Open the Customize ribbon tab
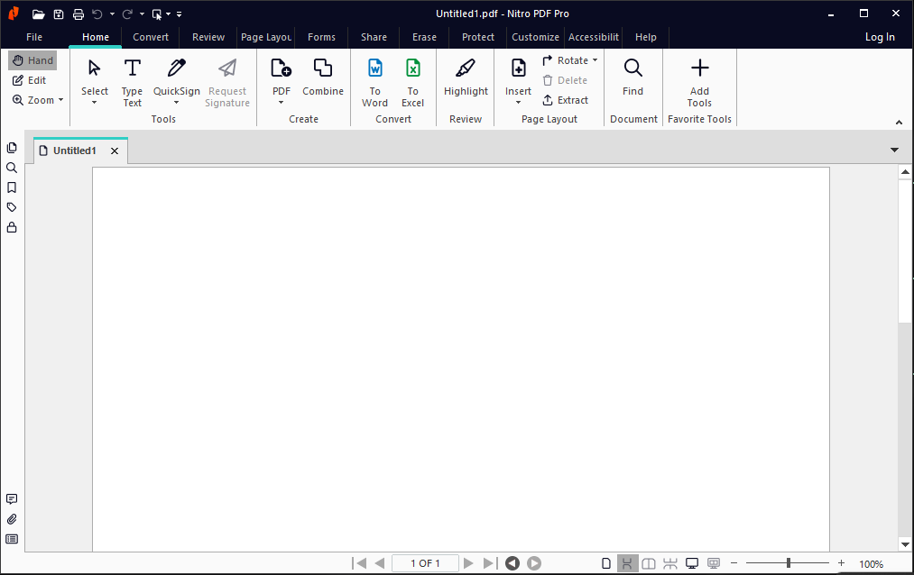Image resolution: width=914 pixels, height=575 pixels. point(536,37)
